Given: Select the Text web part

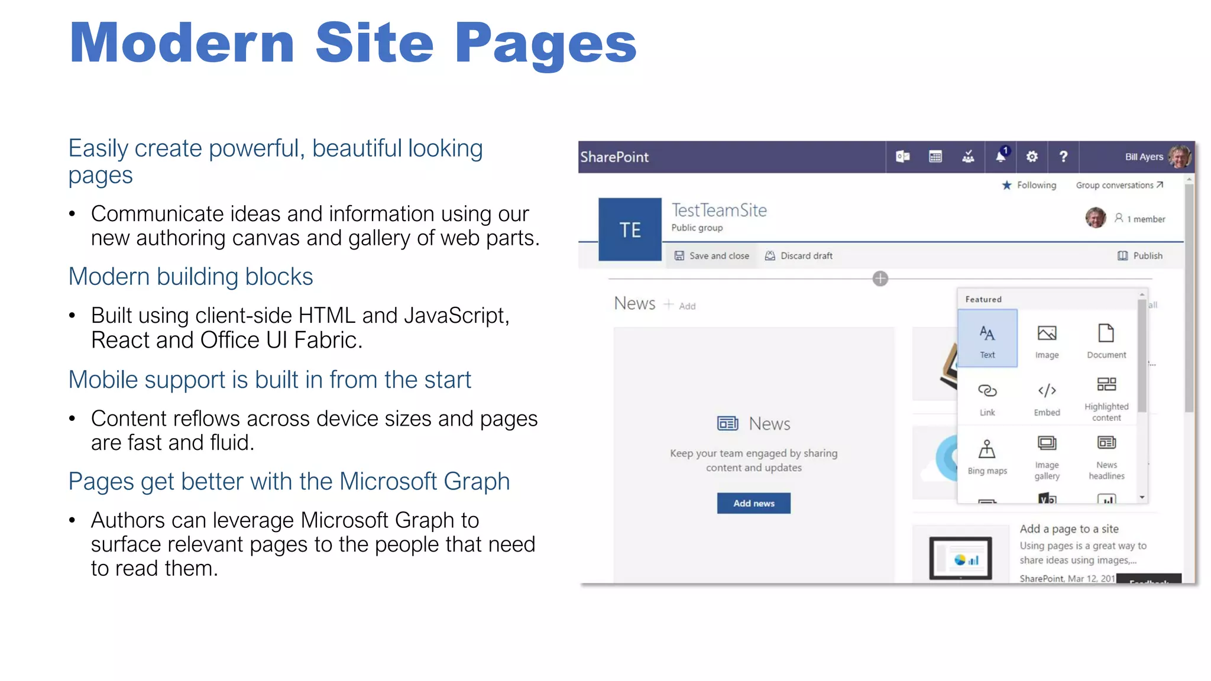Looking at the screenshot, I should click(987, 338).
